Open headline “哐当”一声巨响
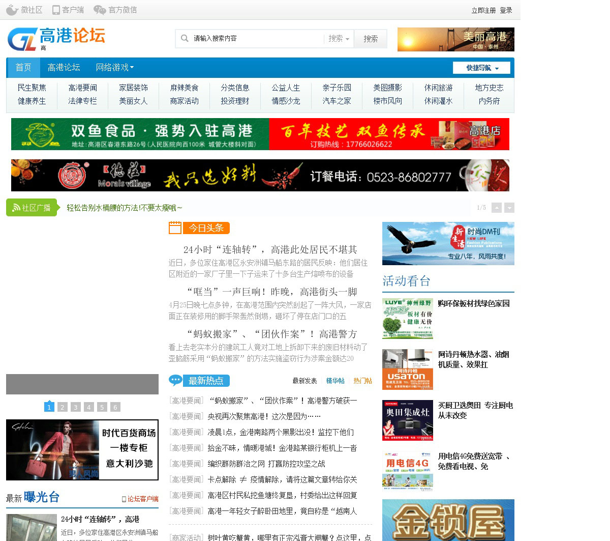610x541 pixels. tap(272, 292)
